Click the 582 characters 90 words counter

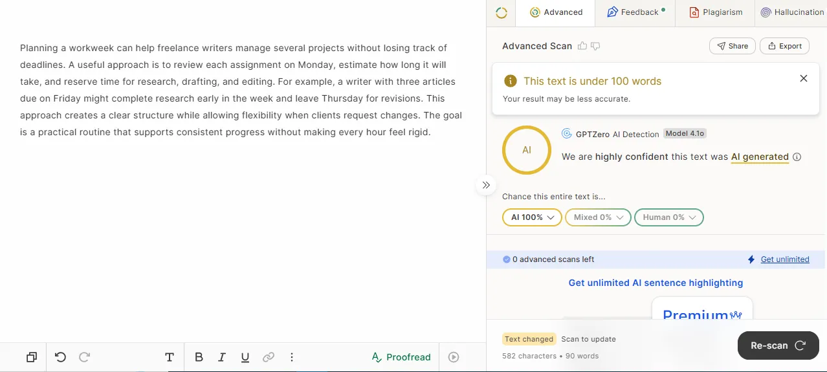click(550, 356)
